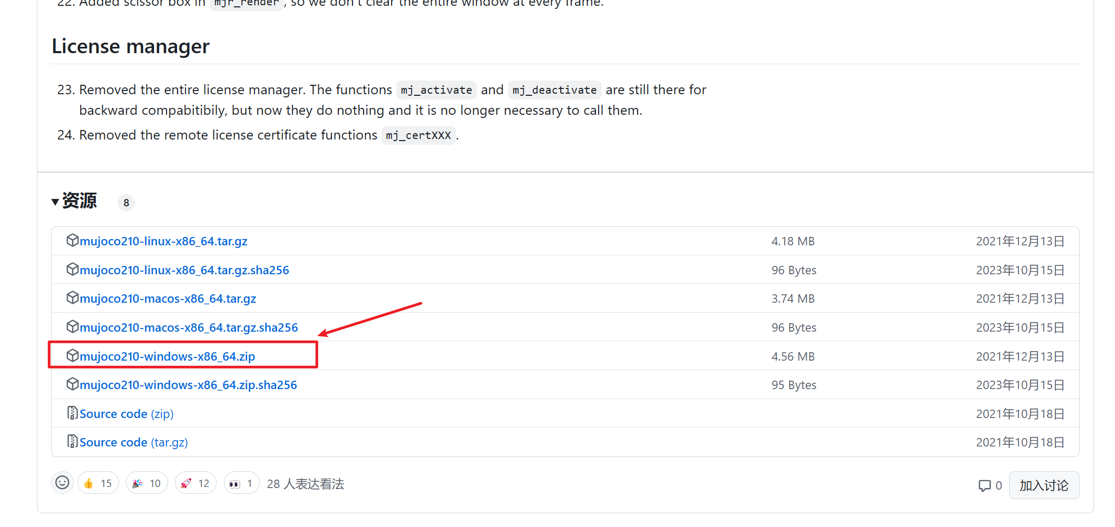Screen dimensions: 1115x527
Task: Download mujoco210-linux-x86_64.tar.gz
Action: pyautogui.click(x=164, y=241)
